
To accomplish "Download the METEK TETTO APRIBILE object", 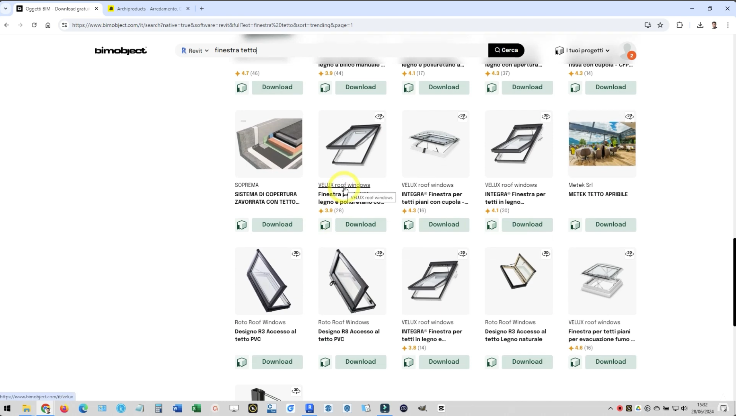I will [x=610, y=225].
